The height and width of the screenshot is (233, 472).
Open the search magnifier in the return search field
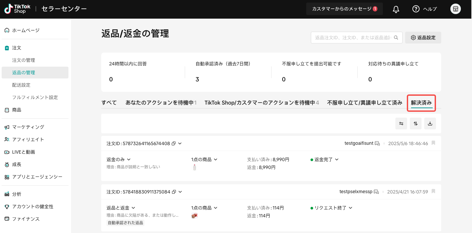pyautogui.click(x=396, y=38)
